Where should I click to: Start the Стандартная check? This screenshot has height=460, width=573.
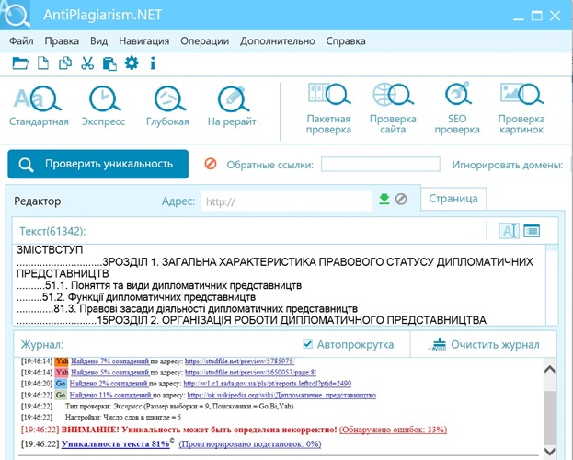(x=39, y=106)
